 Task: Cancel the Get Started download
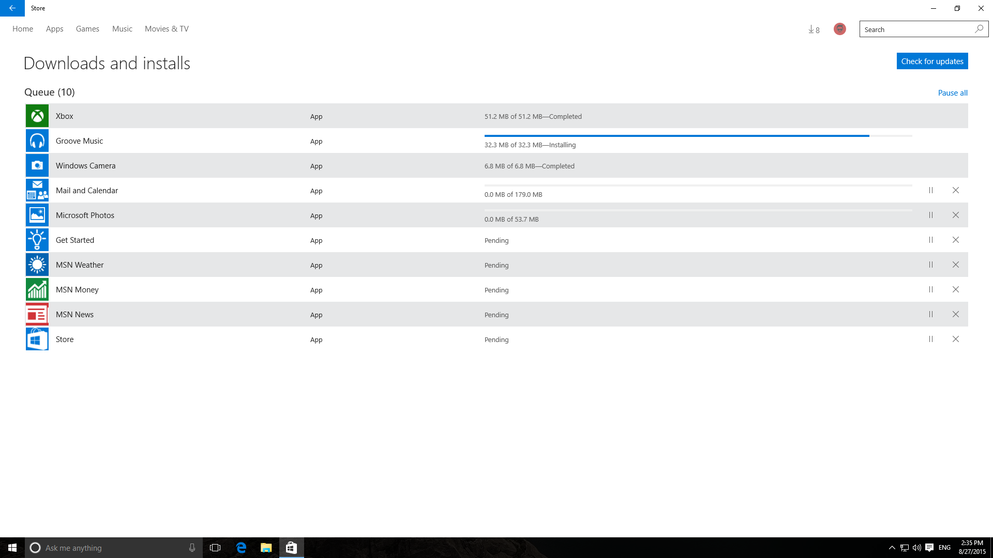point(956,240)
